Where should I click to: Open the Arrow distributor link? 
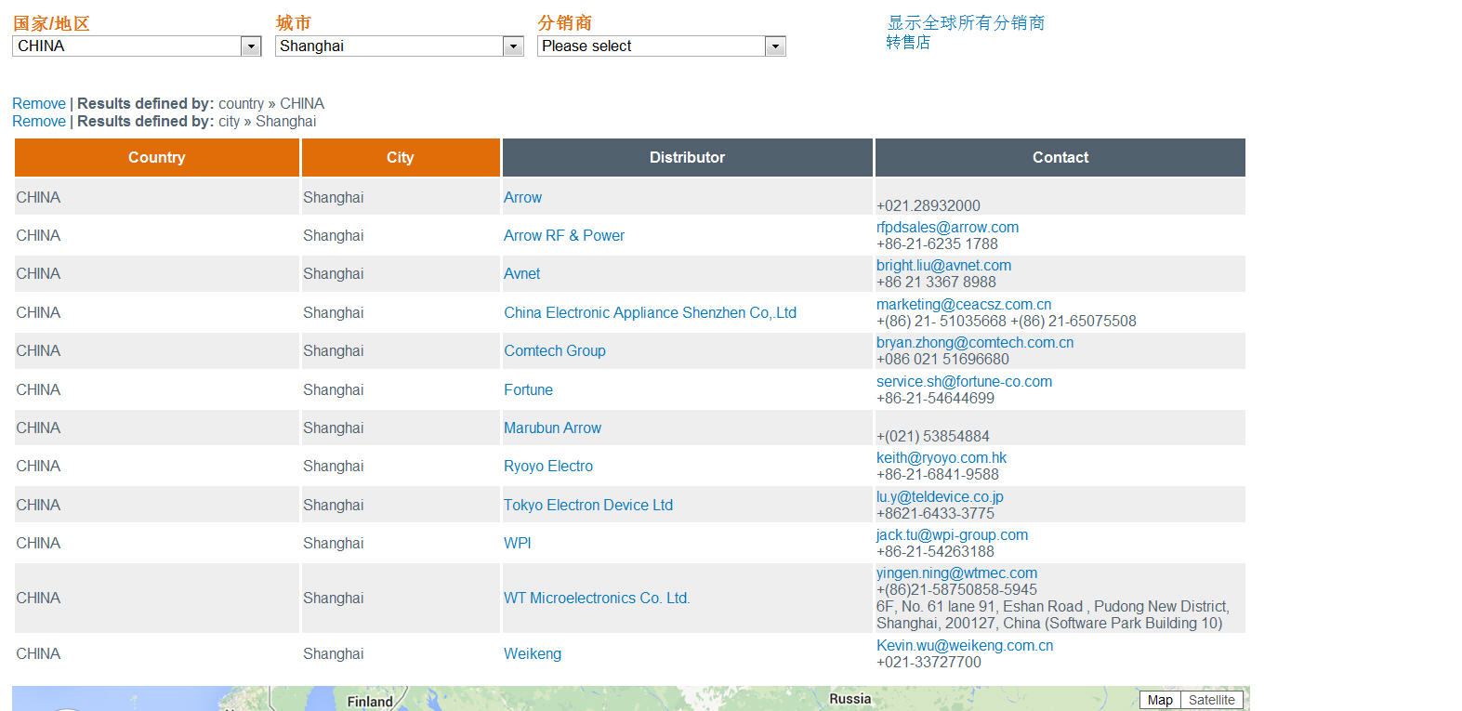(x=522, y=197)
